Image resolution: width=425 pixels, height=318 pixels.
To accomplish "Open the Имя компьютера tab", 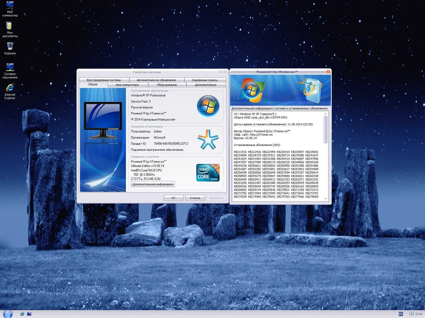I will click(127, 85).
